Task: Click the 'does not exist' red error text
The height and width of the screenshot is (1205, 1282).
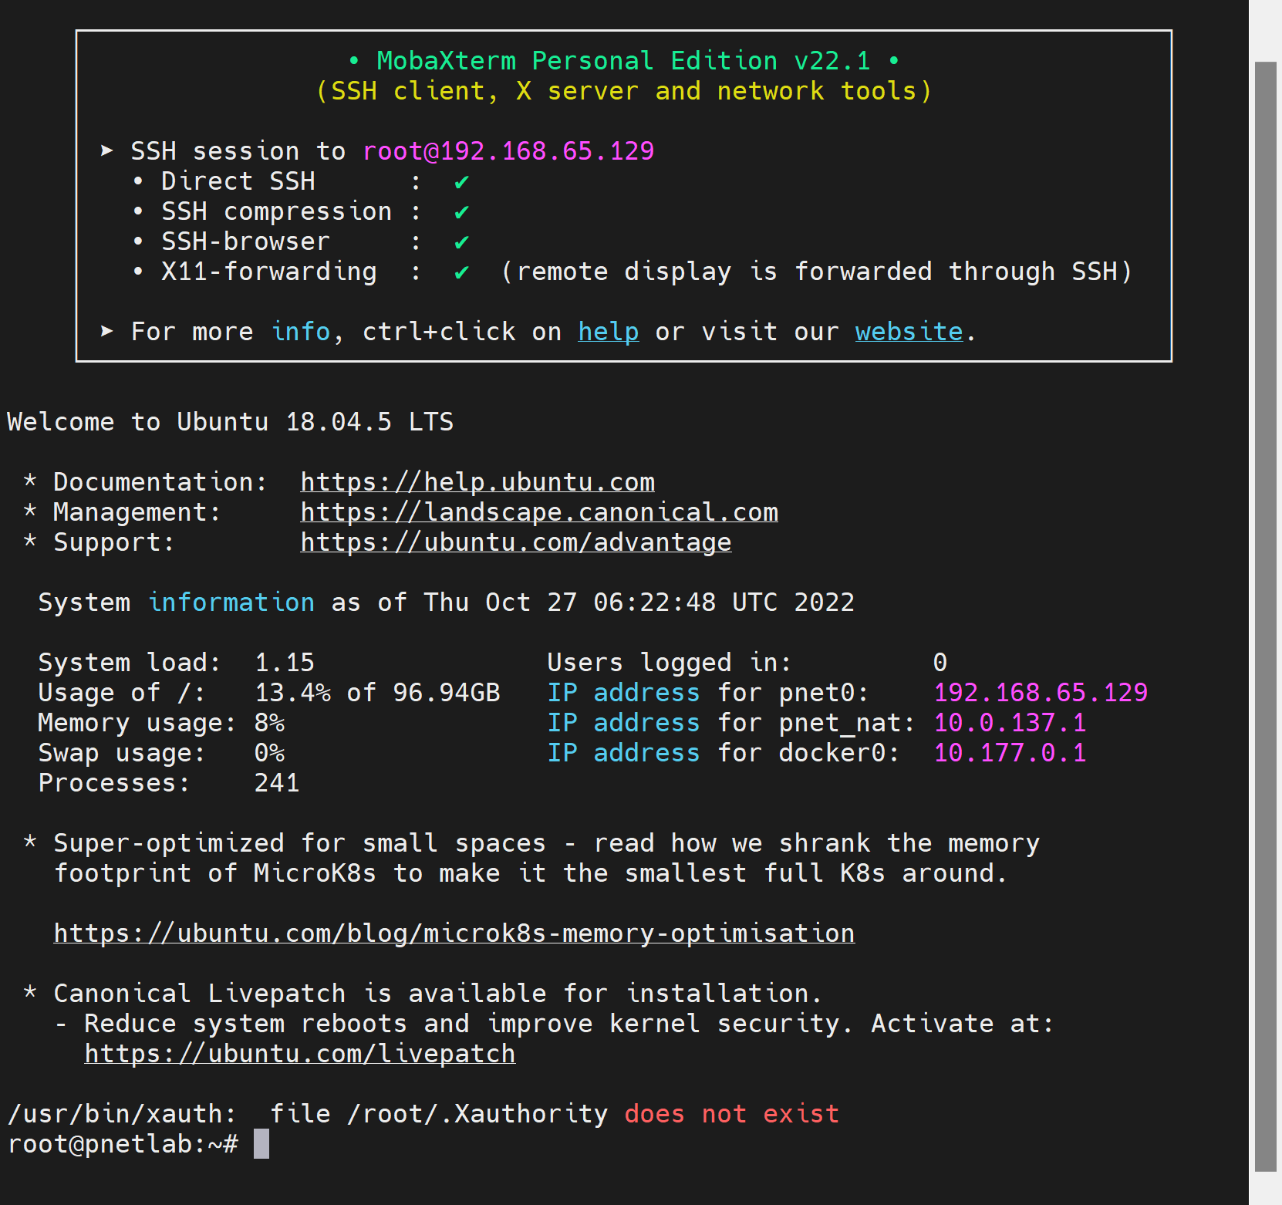Action: [731, 1114]
